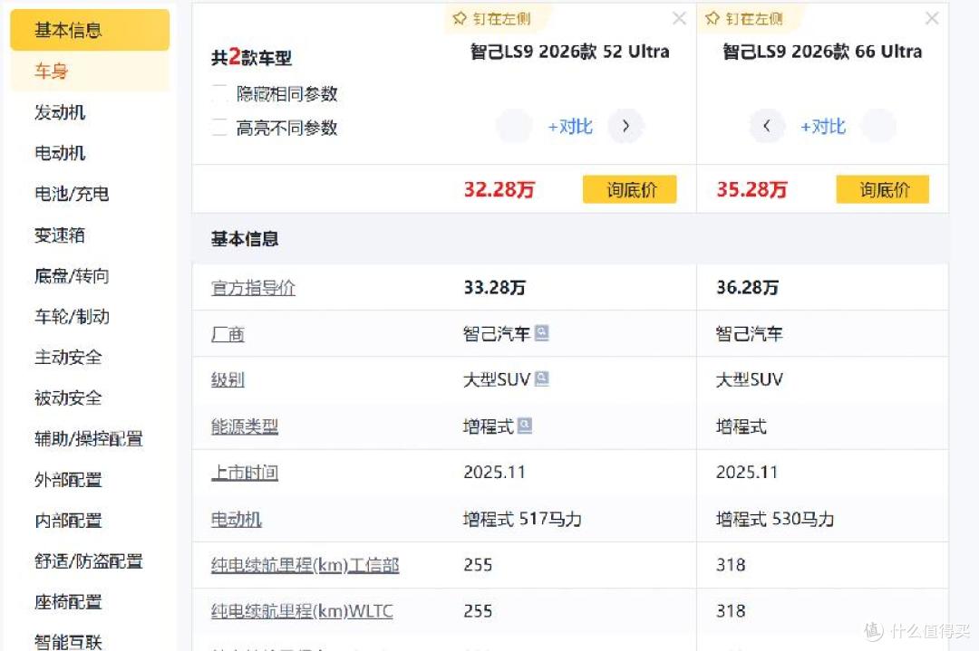
Task: Click the 基本信息 table section header
Action: [x=245, y=239]
